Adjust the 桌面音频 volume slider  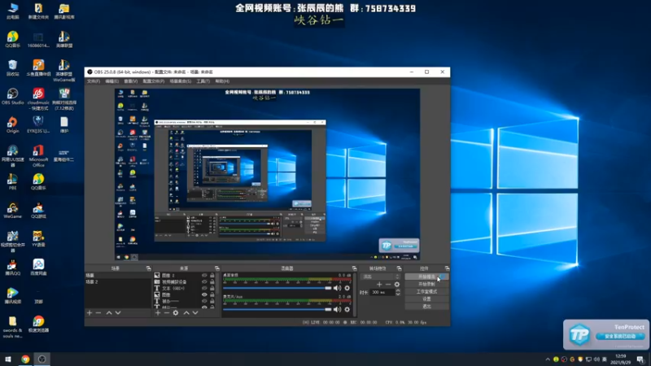click(277, 288)
